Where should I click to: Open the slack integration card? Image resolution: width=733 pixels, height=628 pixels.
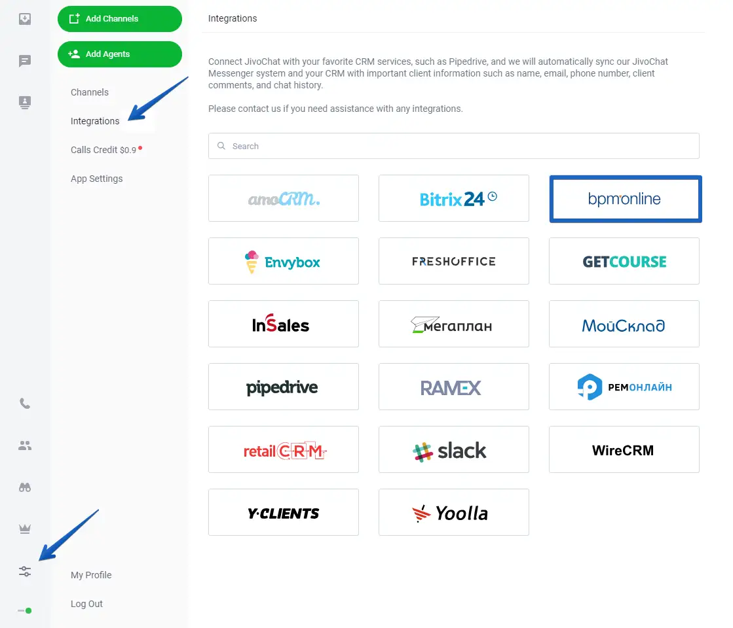pos(454,449)
